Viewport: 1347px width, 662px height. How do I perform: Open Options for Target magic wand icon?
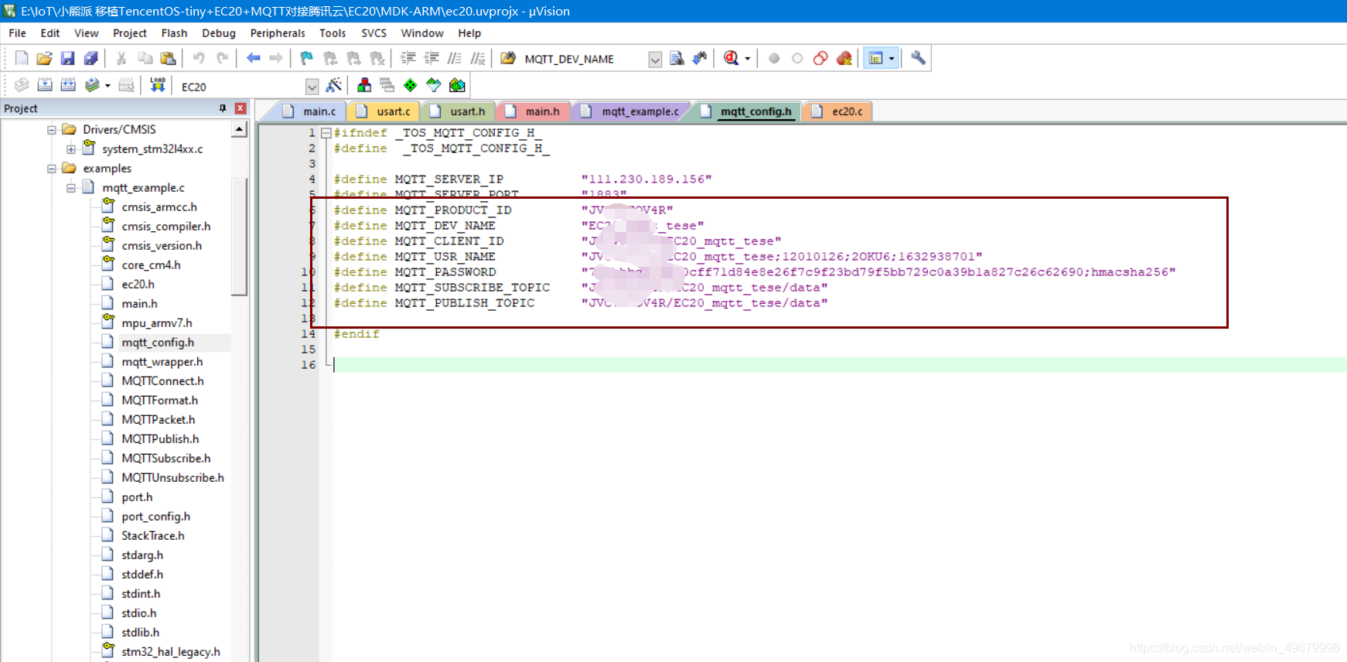334,85
